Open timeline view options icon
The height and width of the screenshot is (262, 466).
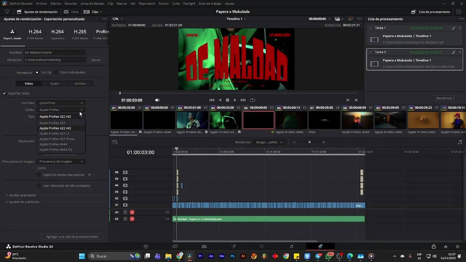point(115,142)
